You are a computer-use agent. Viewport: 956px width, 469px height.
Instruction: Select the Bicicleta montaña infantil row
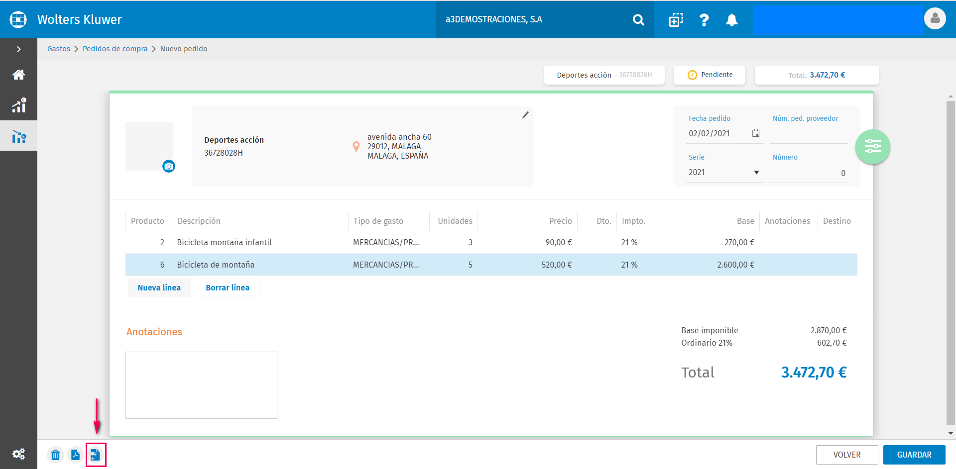click(x=491, y=242)
